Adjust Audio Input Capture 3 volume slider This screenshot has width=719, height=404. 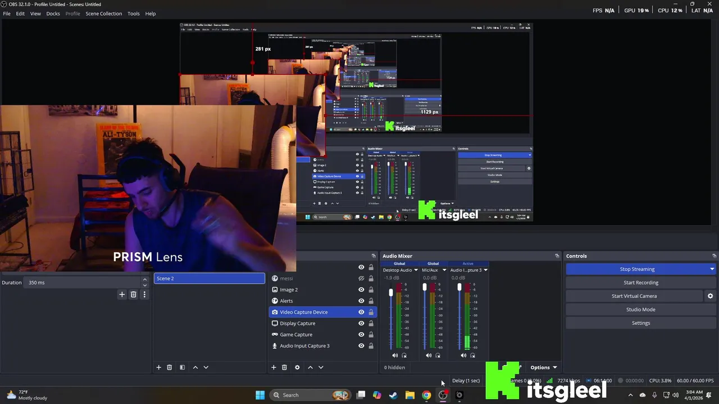(459, 287)
